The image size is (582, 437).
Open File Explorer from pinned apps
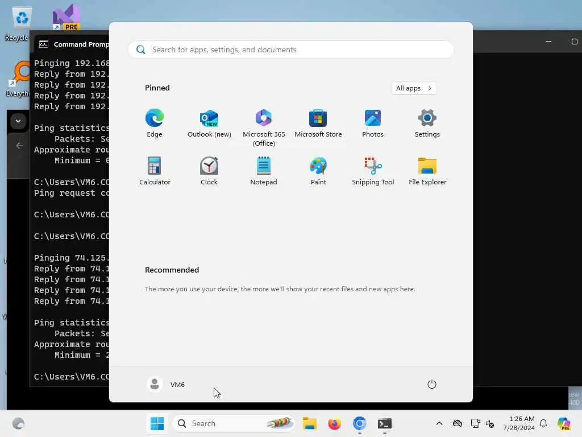point(427,171)
